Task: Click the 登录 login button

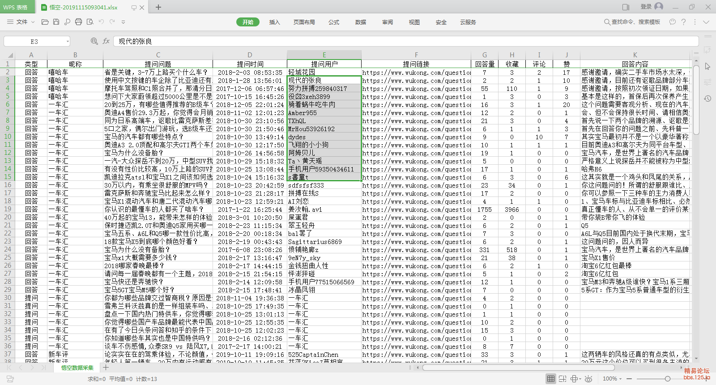Action: click(x=646, y=7)
